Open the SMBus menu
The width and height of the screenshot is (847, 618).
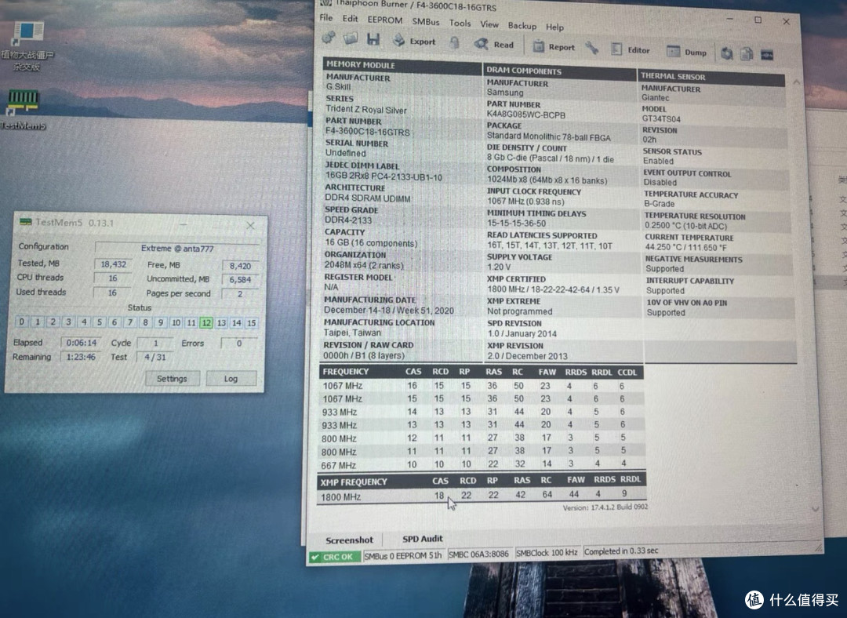(426, 22)
